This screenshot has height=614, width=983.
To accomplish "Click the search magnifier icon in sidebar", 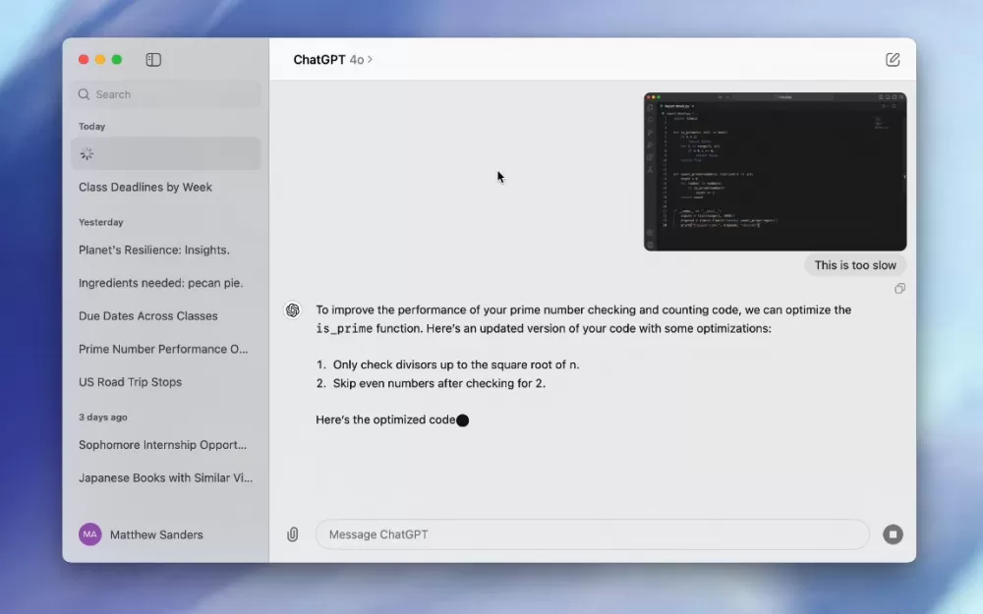I will point(84,94).
